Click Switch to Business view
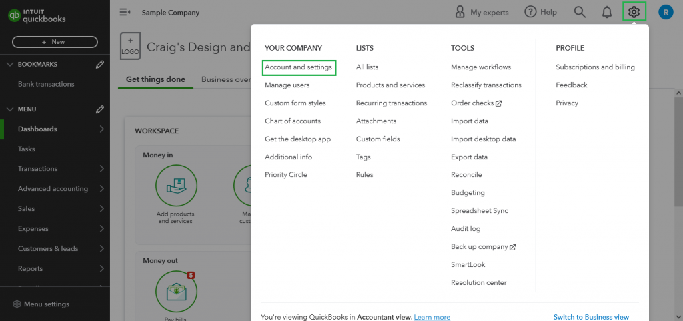683x321 pixels. coord(591,317)
